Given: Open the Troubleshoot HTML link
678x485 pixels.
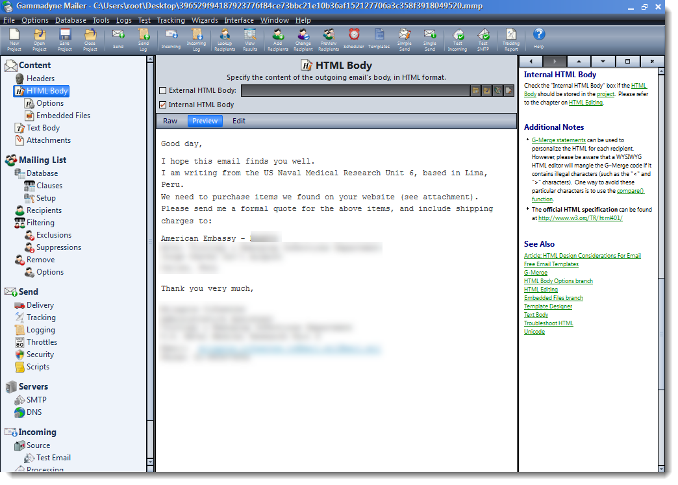Looking at the screenshot, I should pyautogui.click(x=548, y=323).
